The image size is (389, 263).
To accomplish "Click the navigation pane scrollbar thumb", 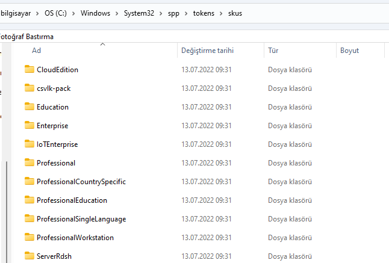I will pyautogui.click(x=7, y=212).
